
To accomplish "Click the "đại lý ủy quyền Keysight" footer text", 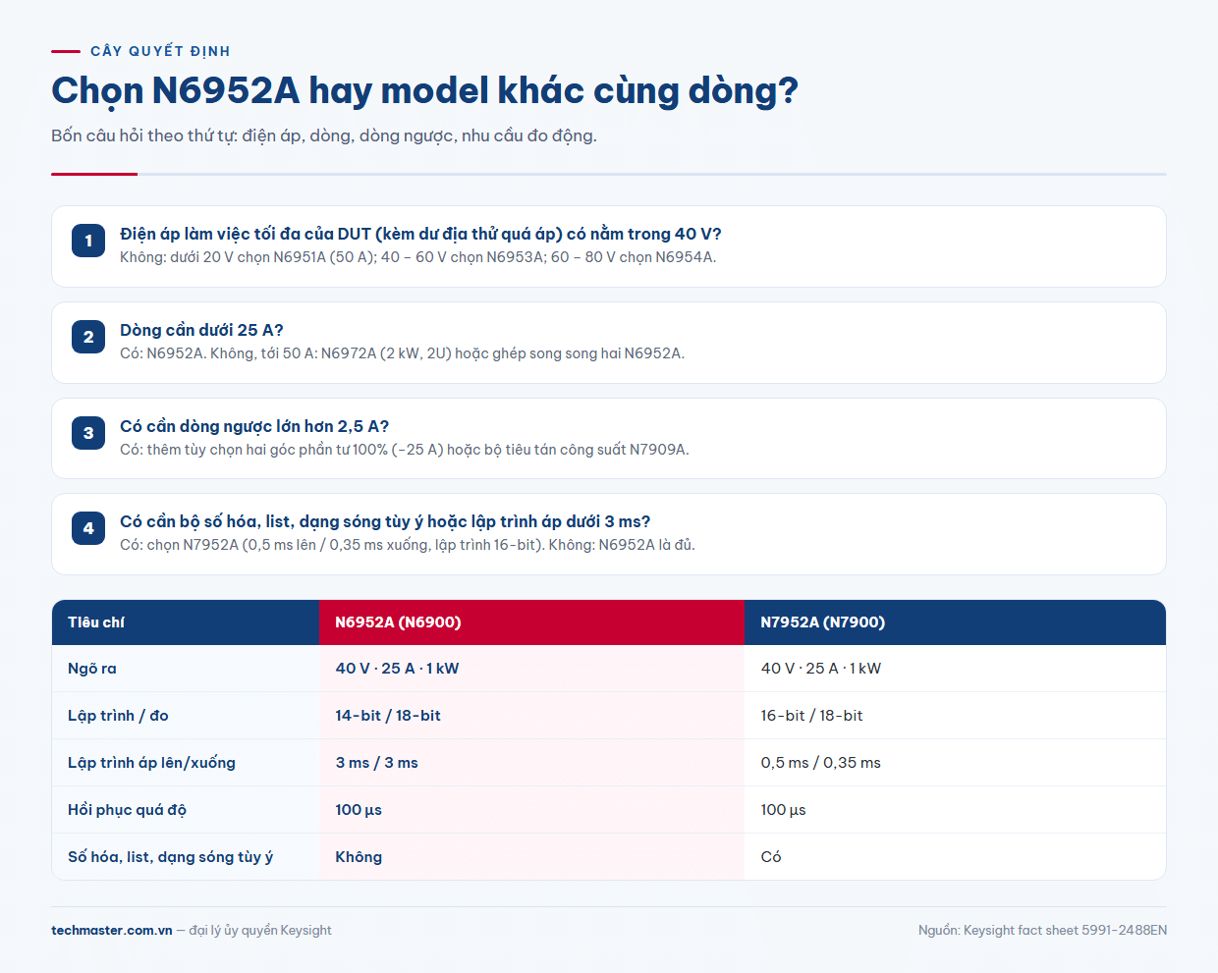I will [260, 930].
